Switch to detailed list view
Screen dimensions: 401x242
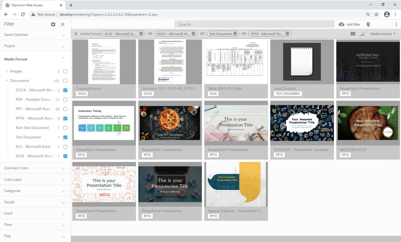[x=362, y=34]
